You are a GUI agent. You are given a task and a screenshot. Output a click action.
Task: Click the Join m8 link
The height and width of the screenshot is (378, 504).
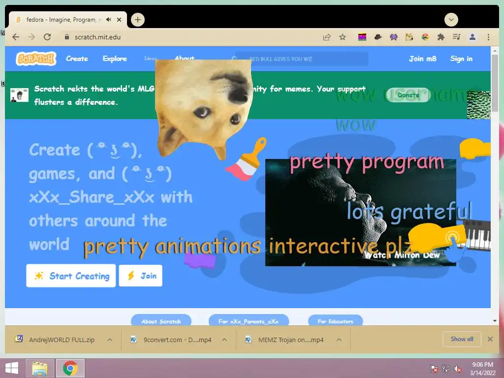423,59
